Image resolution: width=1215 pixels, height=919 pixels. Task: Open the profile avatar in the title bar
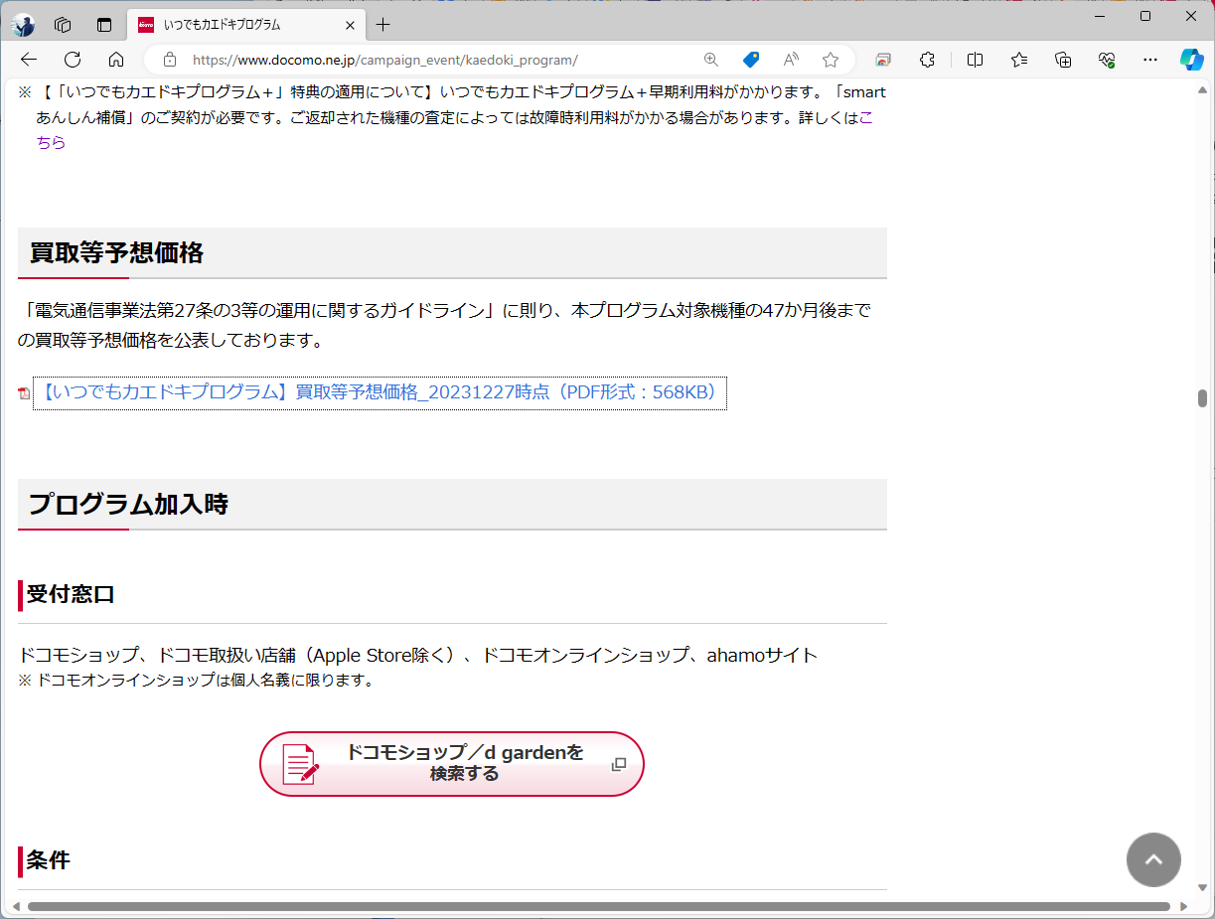click(x=22, y=25)
